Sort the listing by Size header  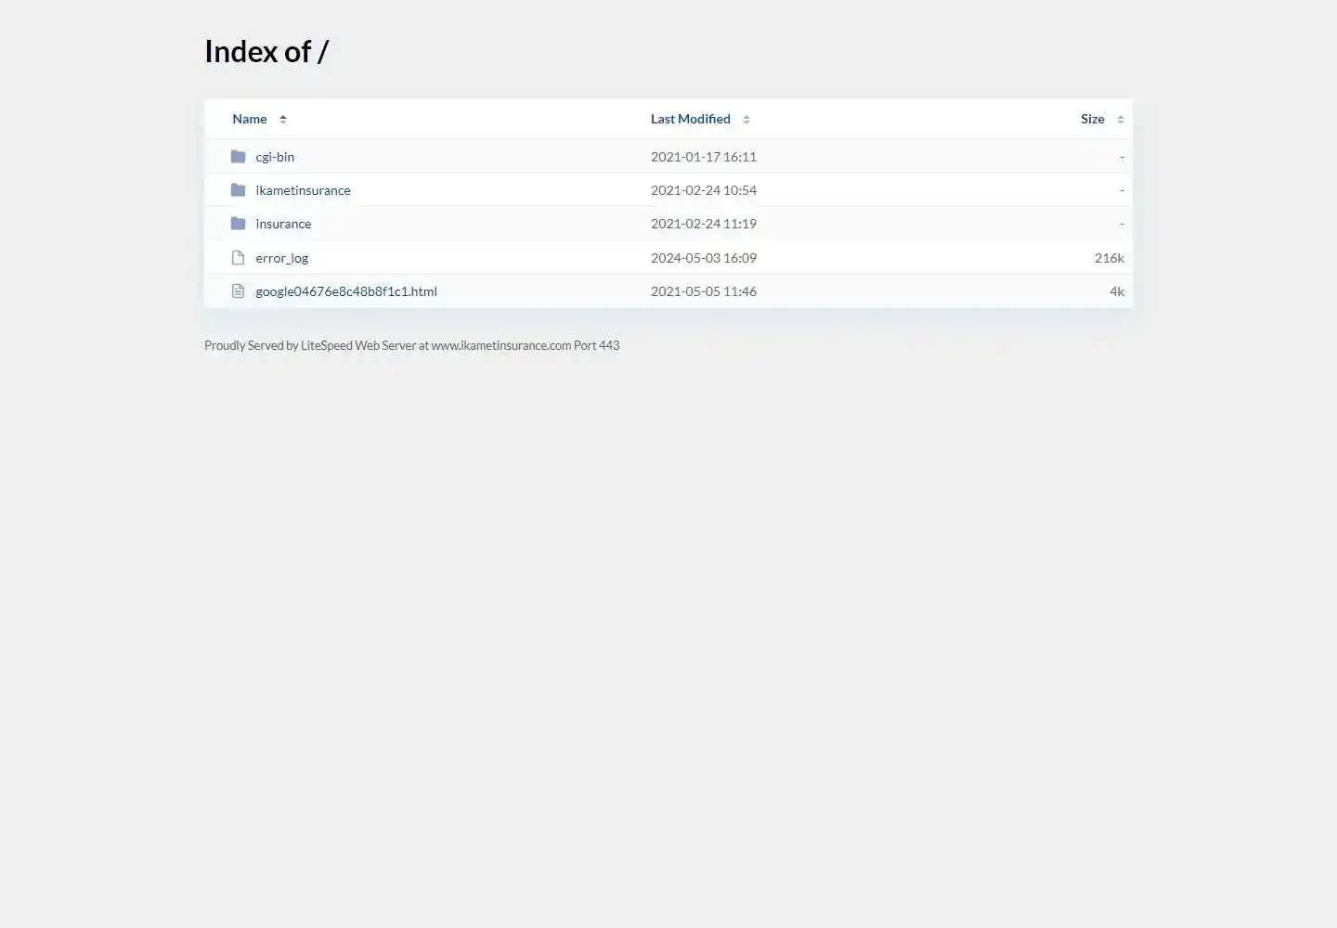click(1093, 119)
